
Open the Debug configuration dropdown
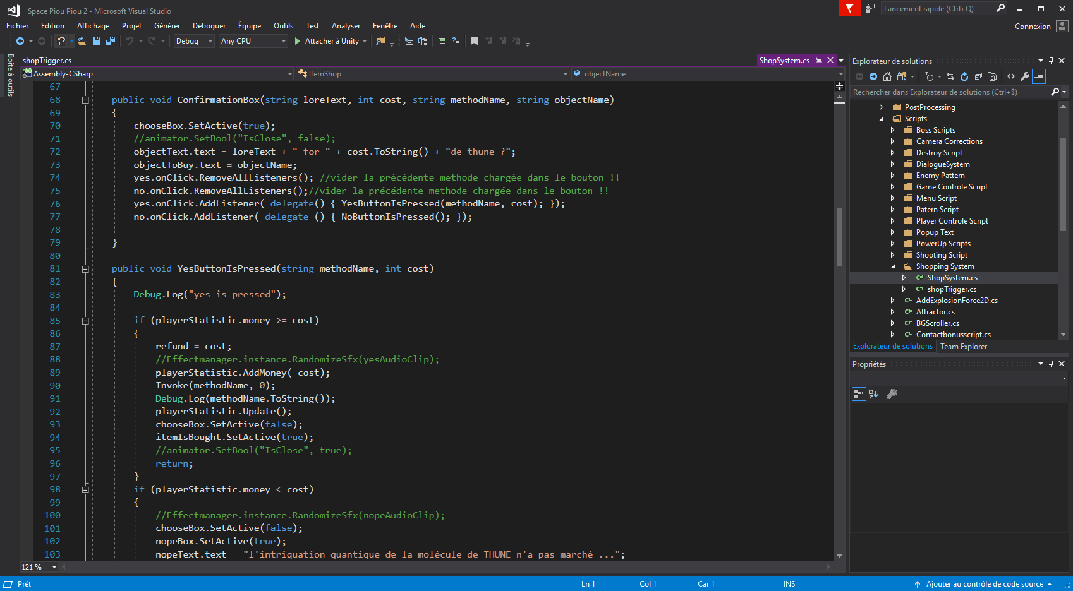click(x=210, y=41)
